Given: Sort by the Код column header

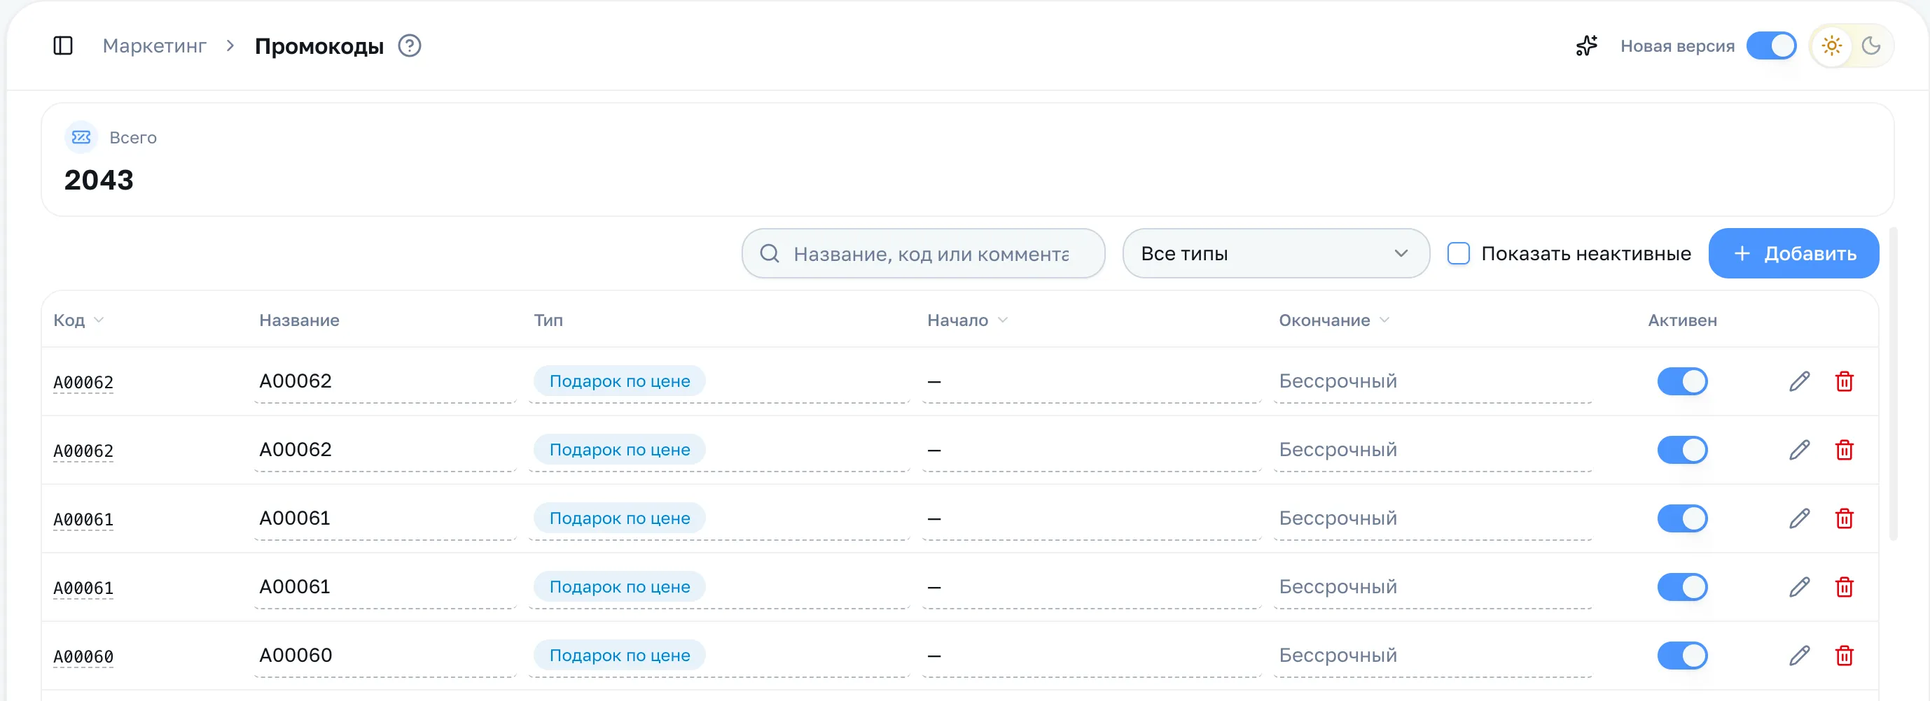Looking at the screenshot, I should [78, 320].
